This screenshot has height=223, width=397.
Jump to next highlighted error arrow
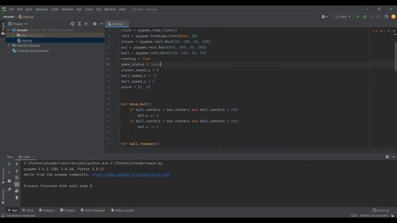(x=394, y=31)
